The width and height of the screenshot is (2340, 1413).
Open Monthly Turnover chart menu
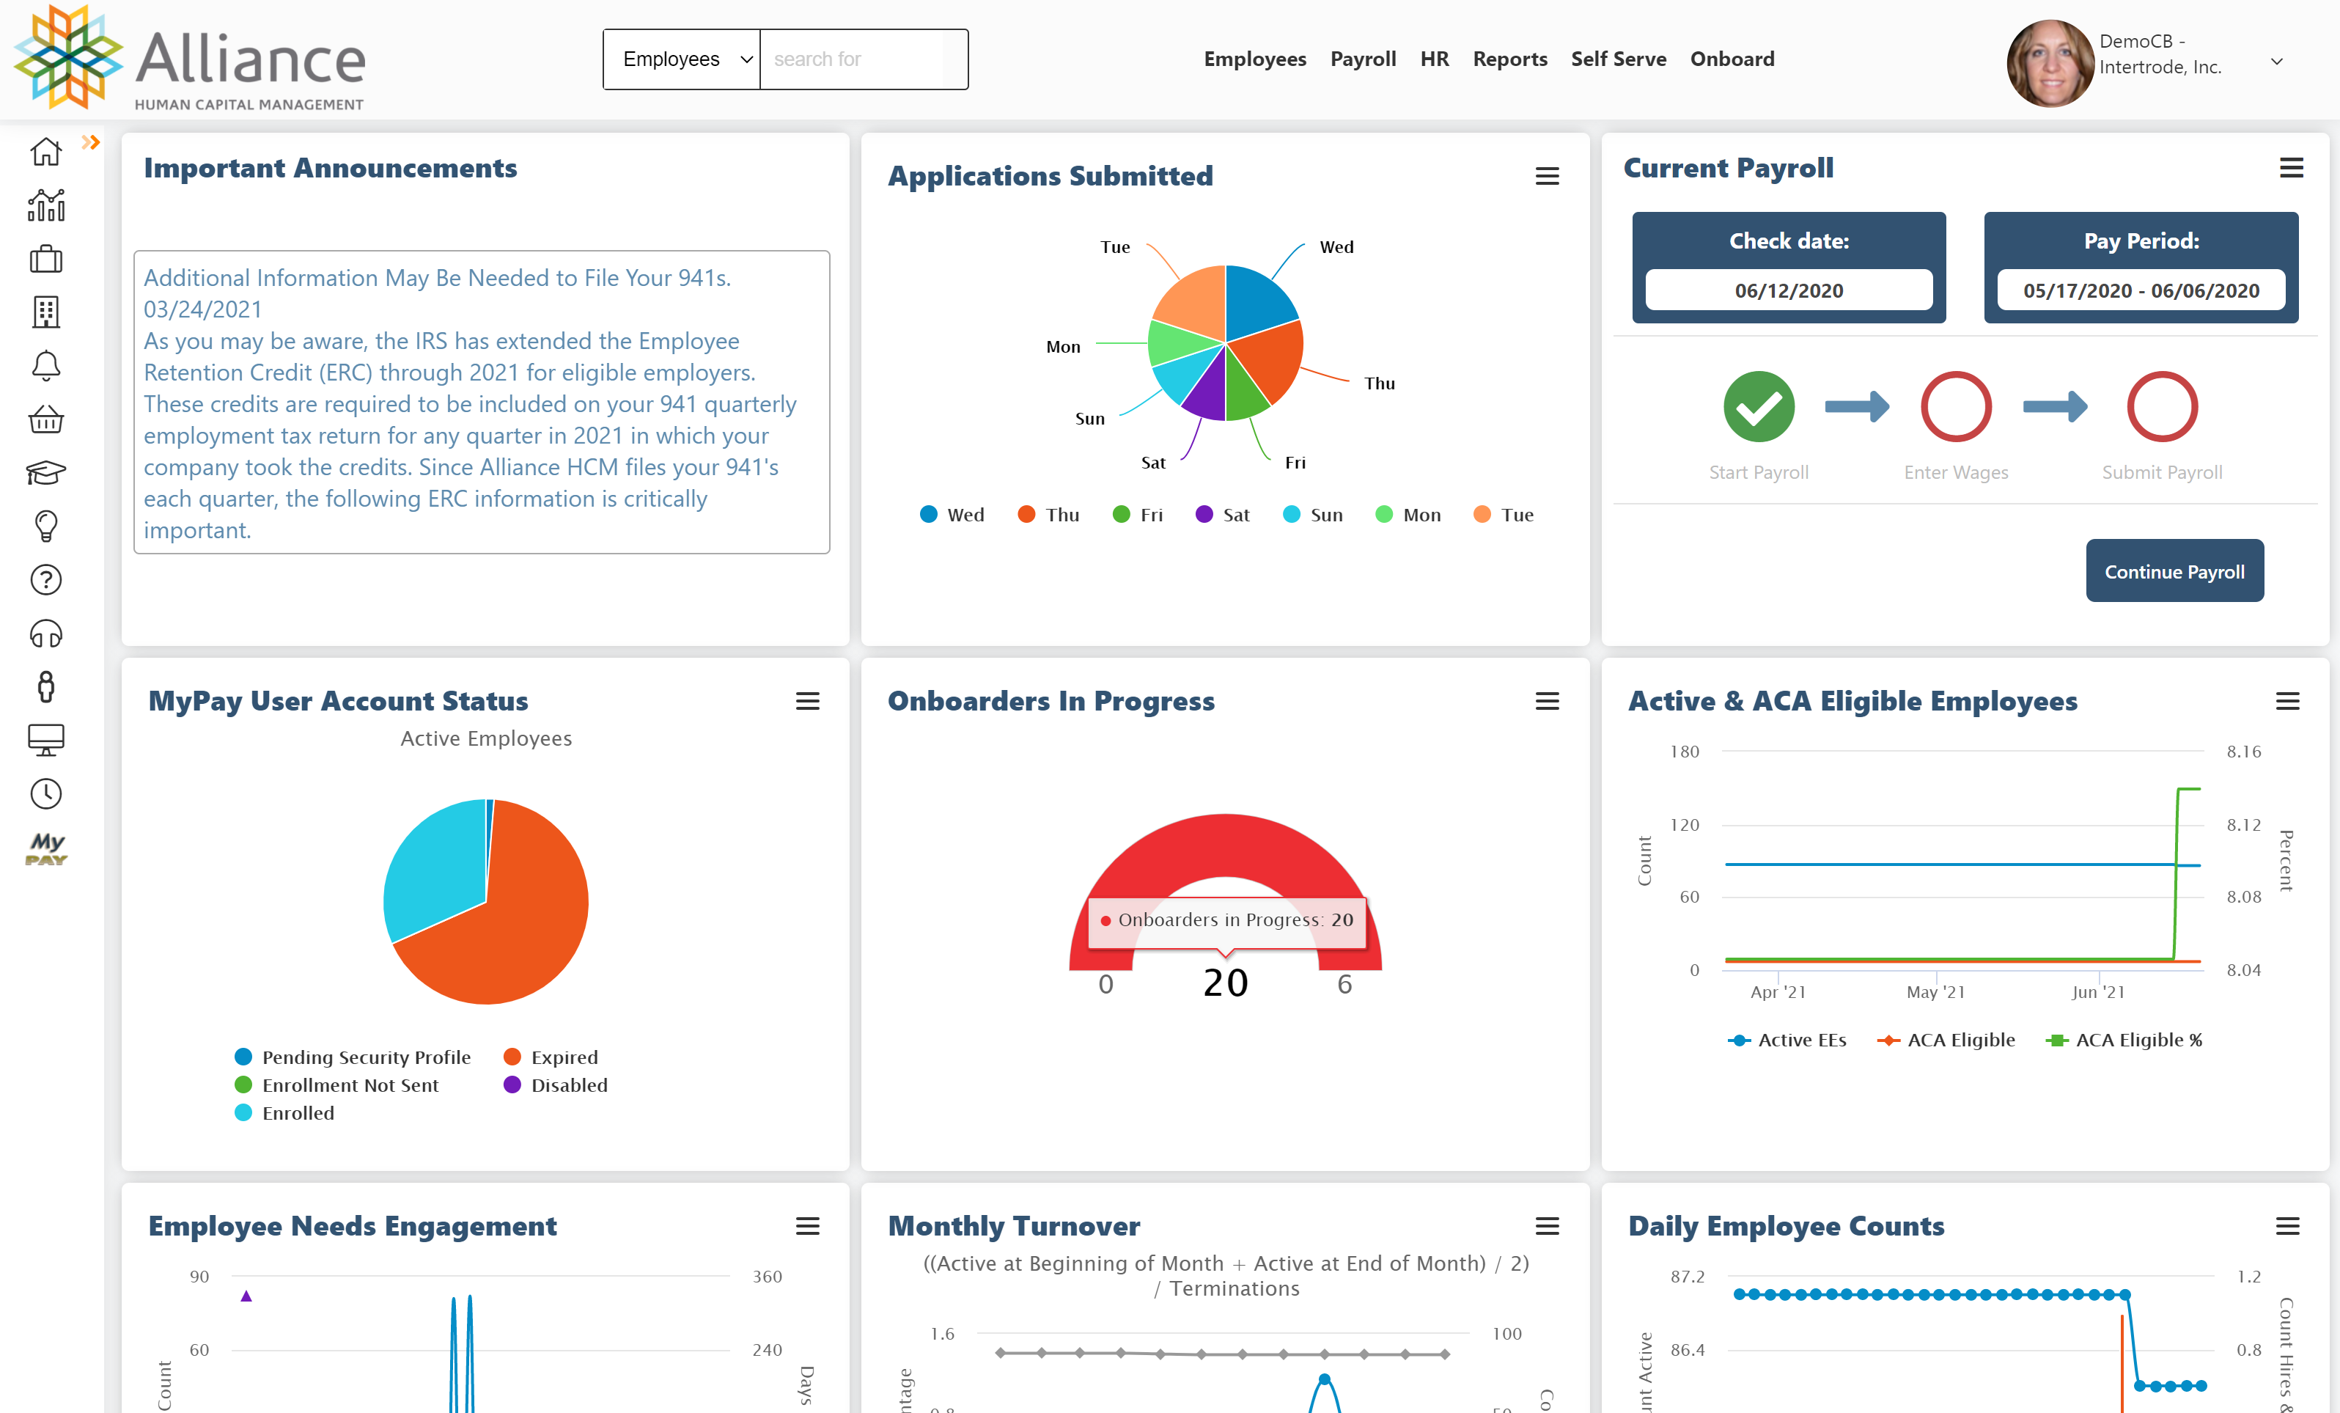click(x=1547, y=1226)
